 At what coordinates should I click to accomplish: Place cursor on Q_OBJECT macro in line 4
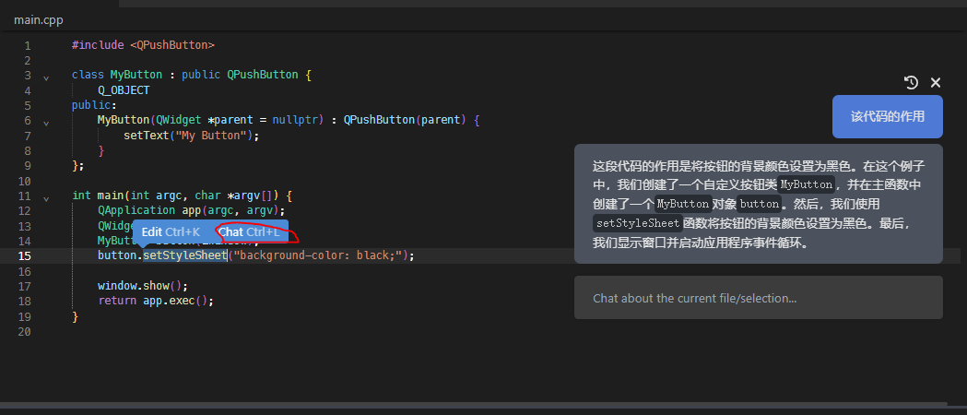124,90
